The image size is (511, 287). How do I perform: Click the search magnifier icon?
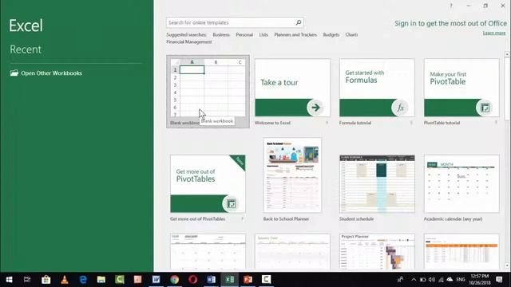[x=298, y=22]
